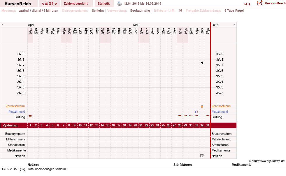Click the bleeding dash marker on cycle day 28

pyautogui.click(x=180, y=116)
